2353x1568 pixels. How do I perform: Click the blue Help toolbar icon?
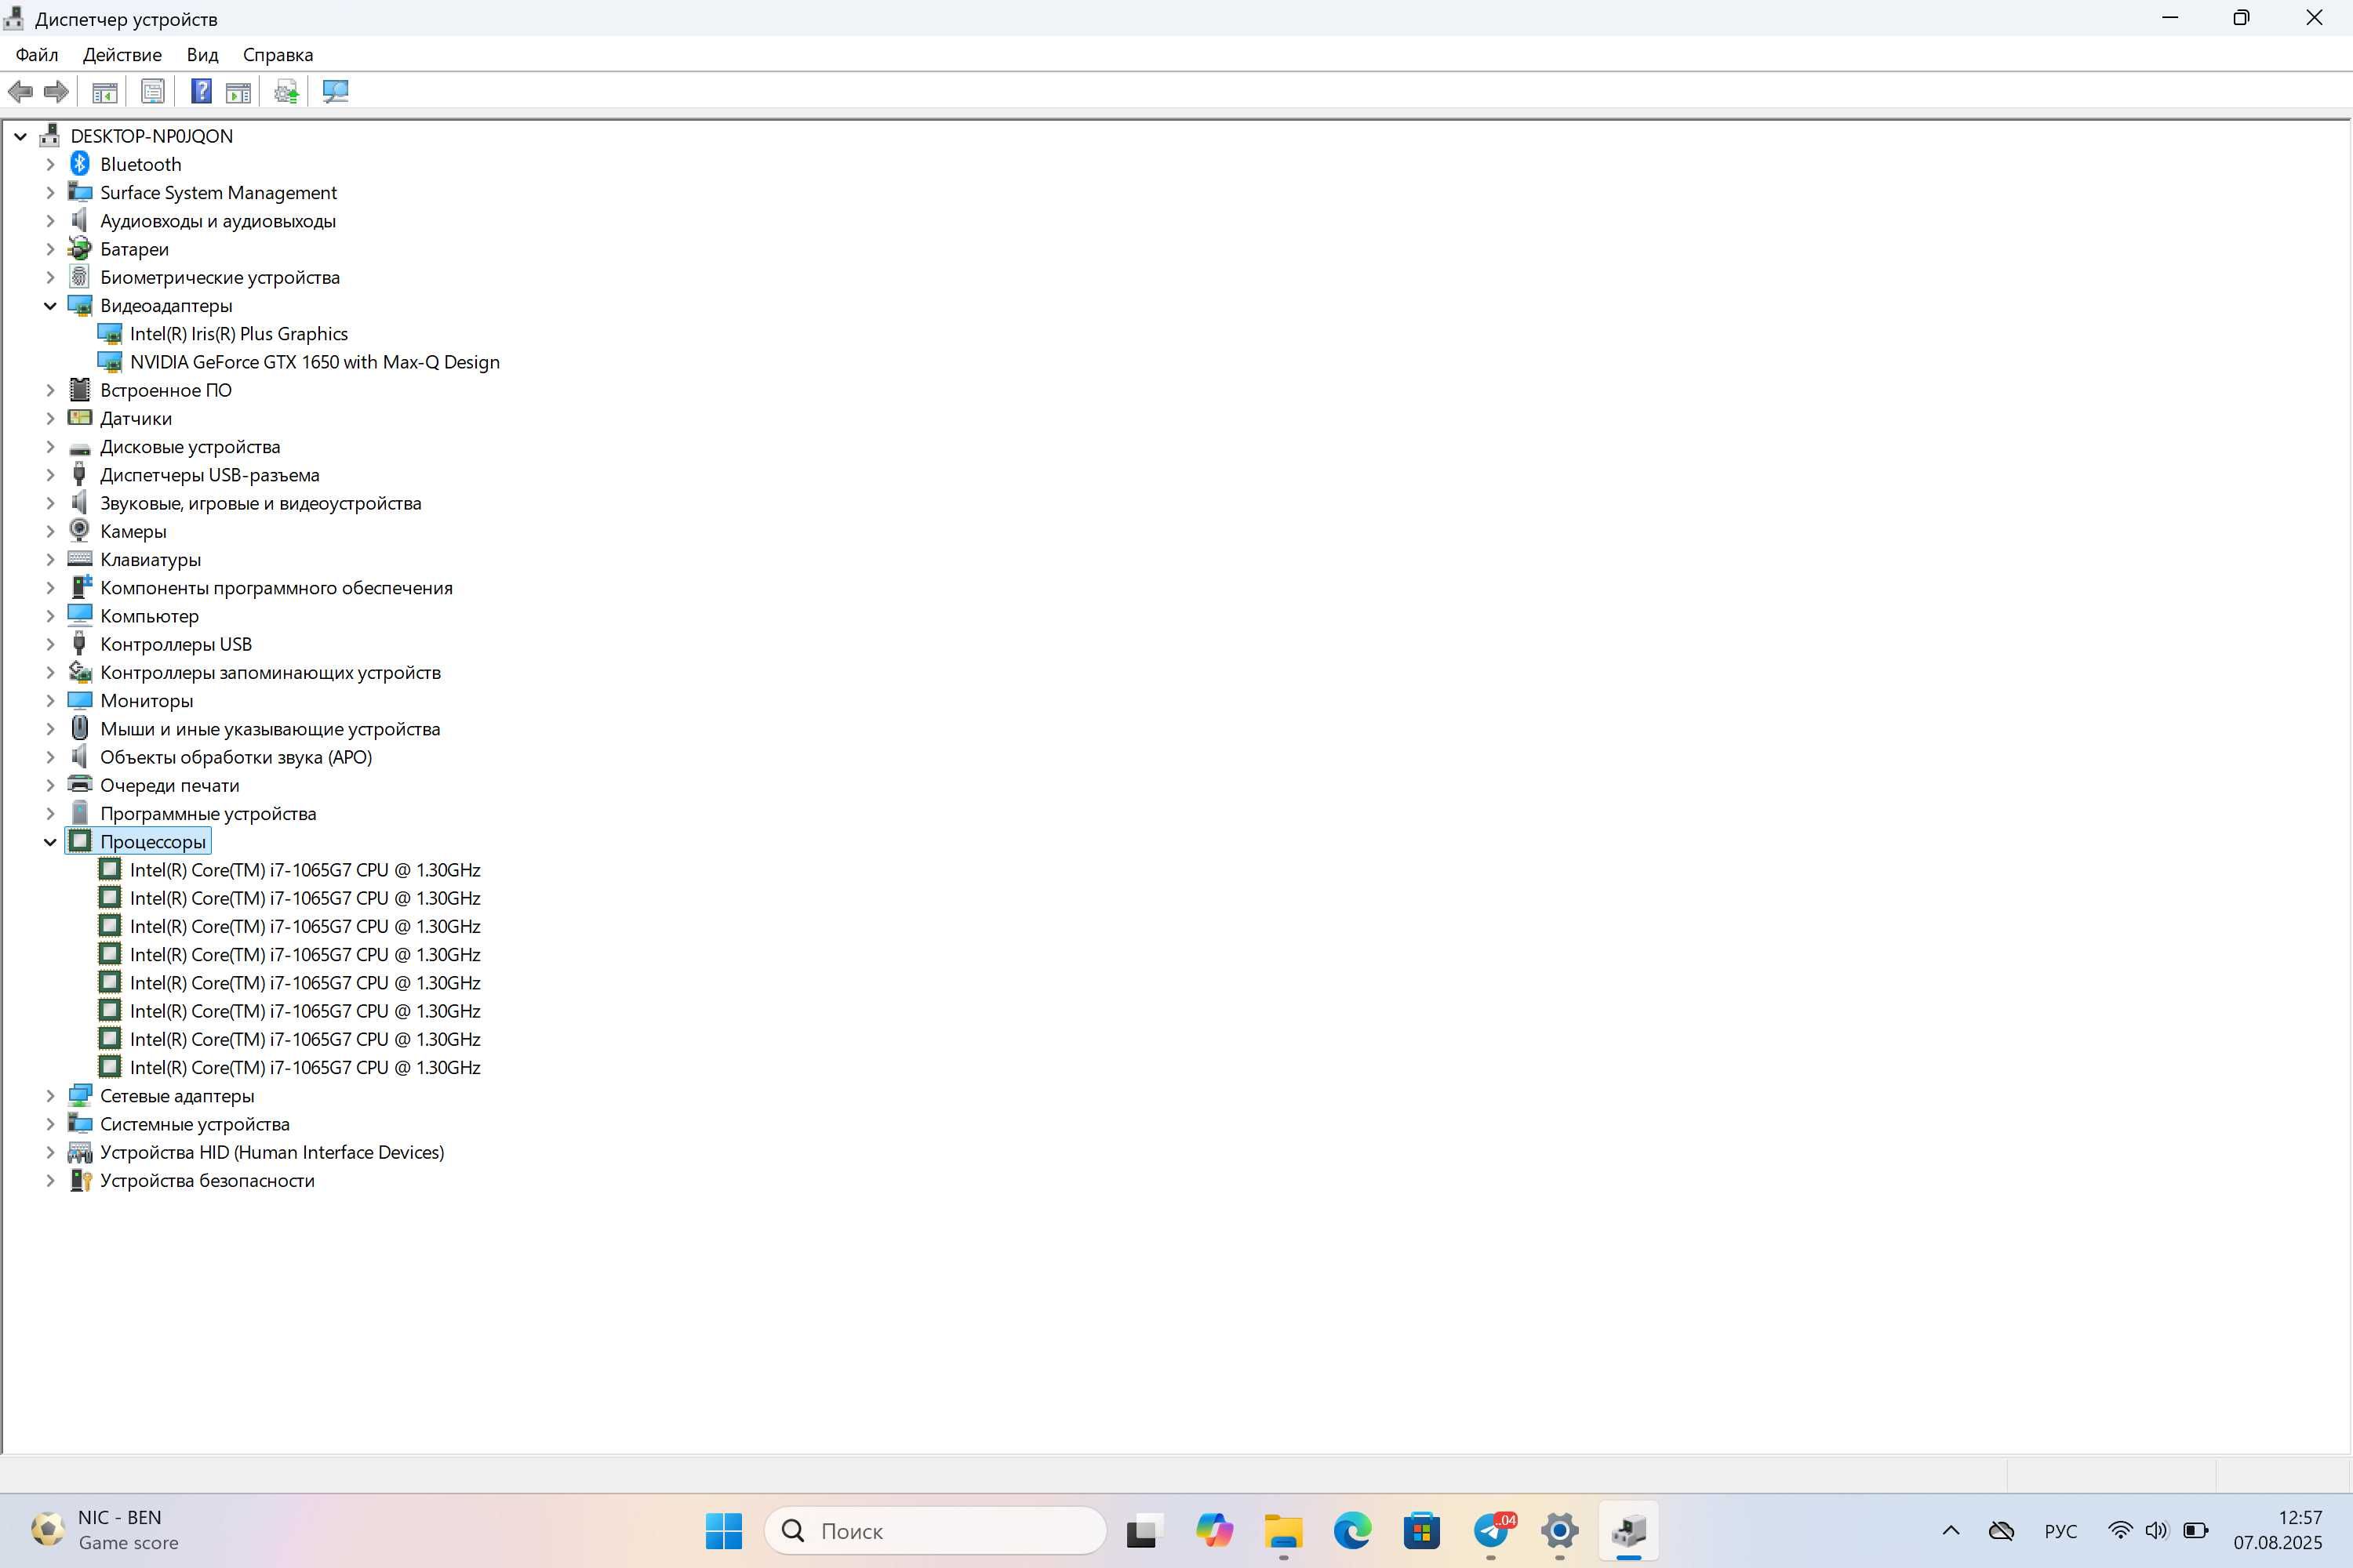(201, 92)
